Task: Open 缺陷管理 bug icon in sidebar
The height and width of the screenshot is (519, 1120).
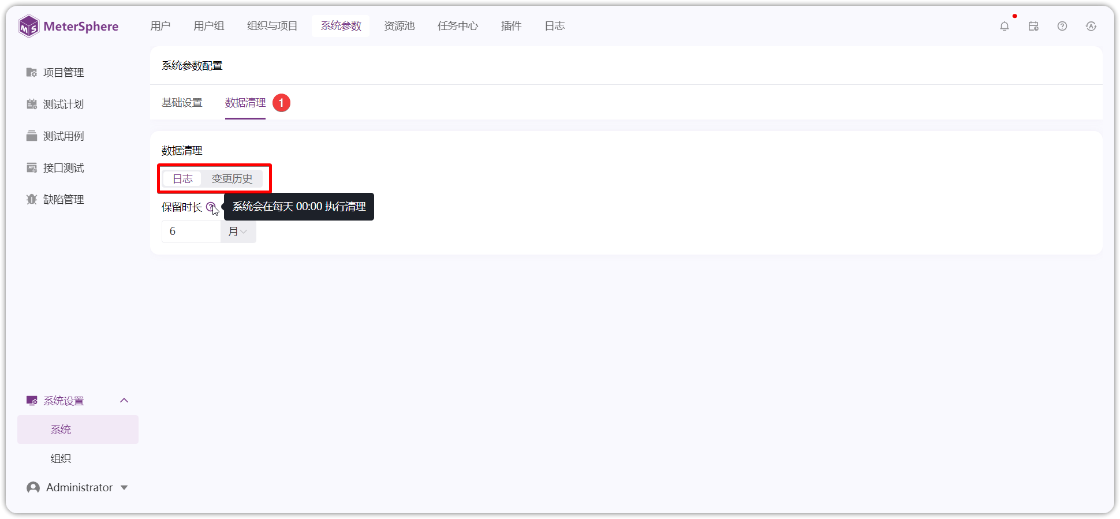Action: (x=32, y=199)
